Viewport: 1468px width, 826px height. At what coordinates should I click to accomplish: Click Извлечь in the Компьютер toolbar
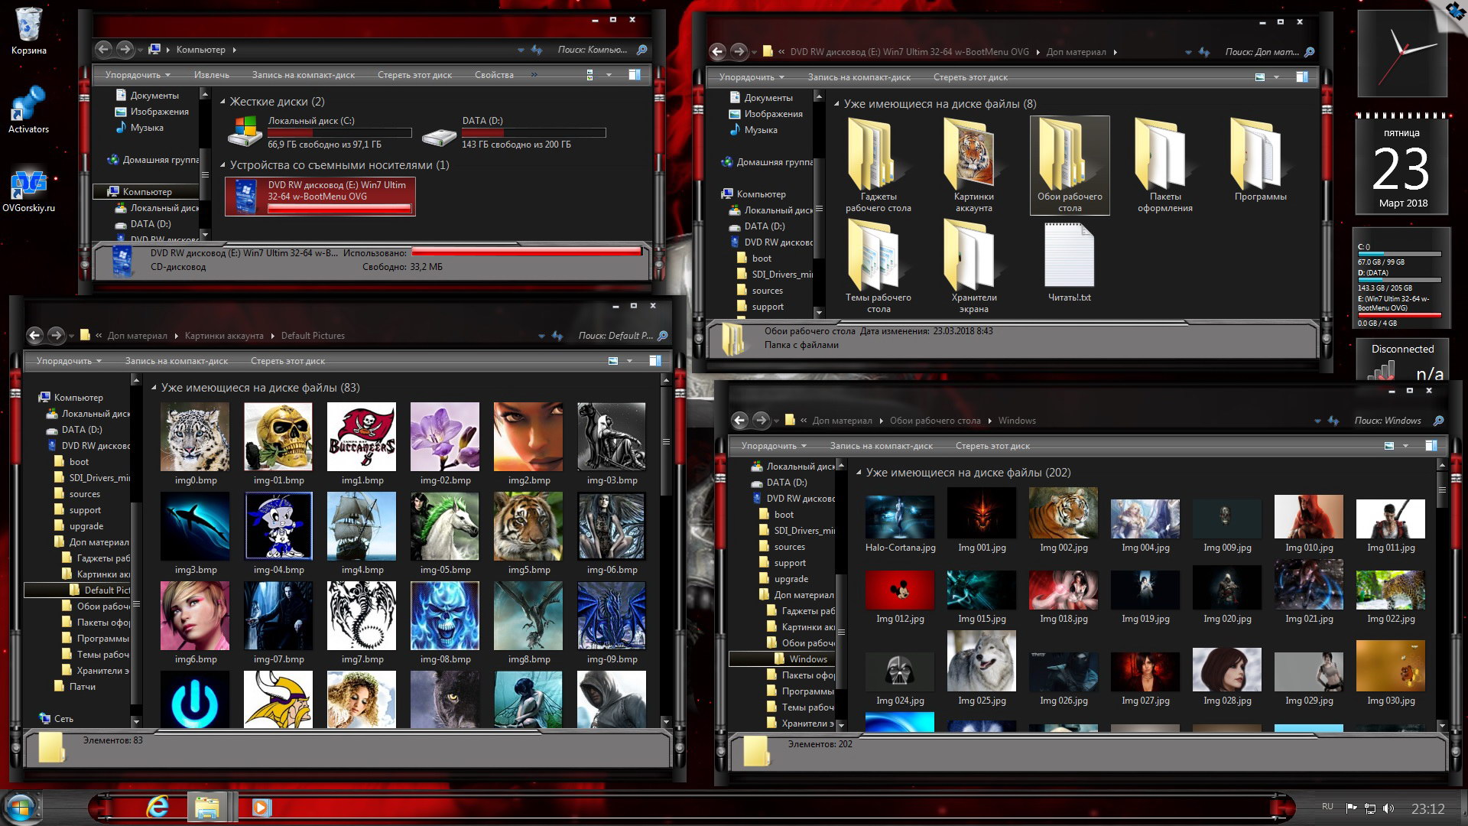tap(212, 75)
